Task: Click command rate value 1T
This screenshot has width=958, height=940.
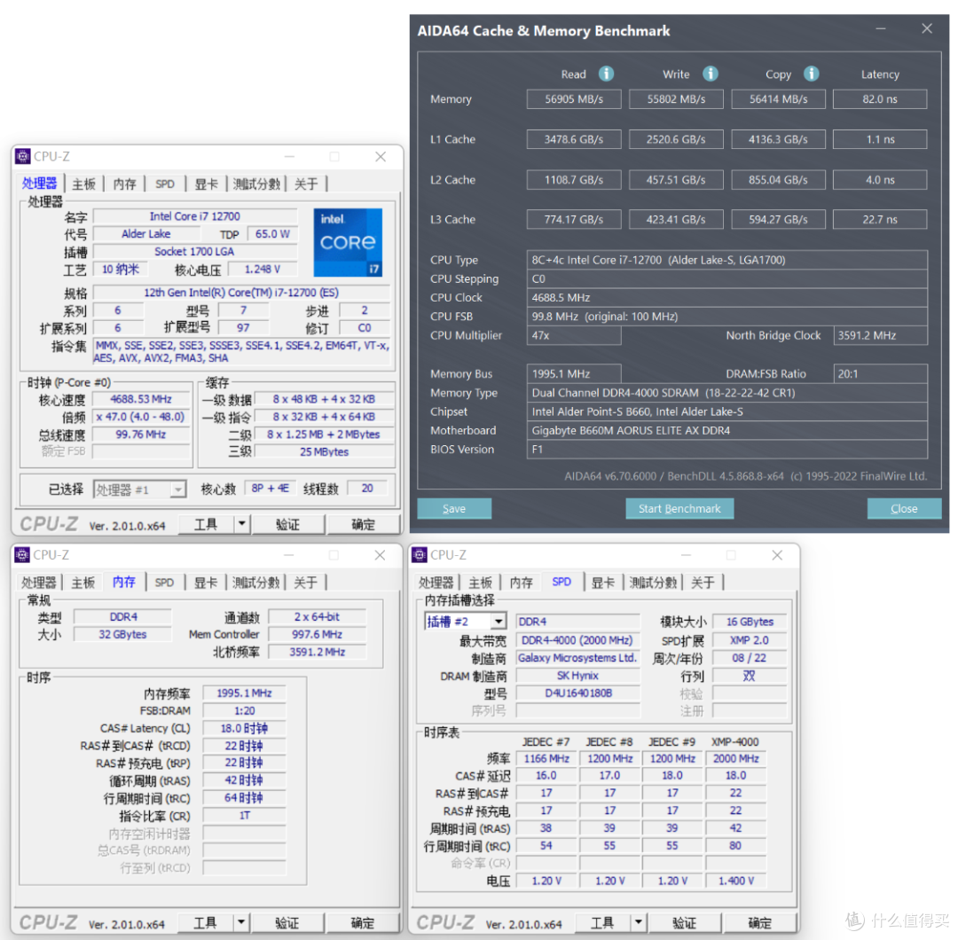Action: (244, 815)
